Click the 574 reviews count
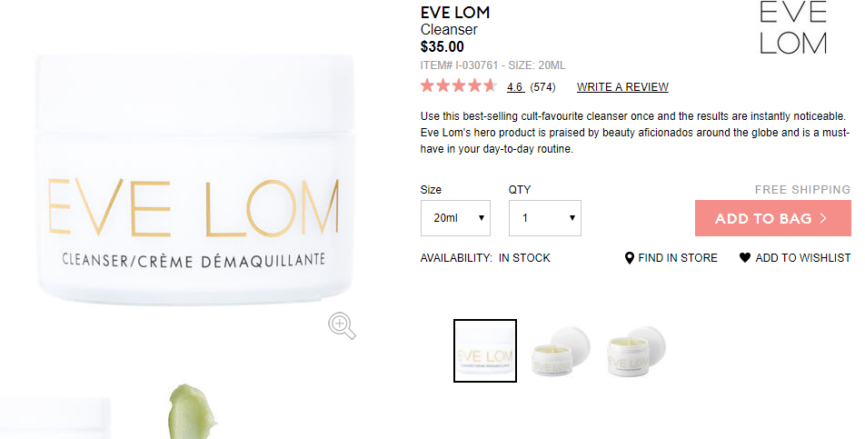865x439 pixels. click(x=542, y=86)
